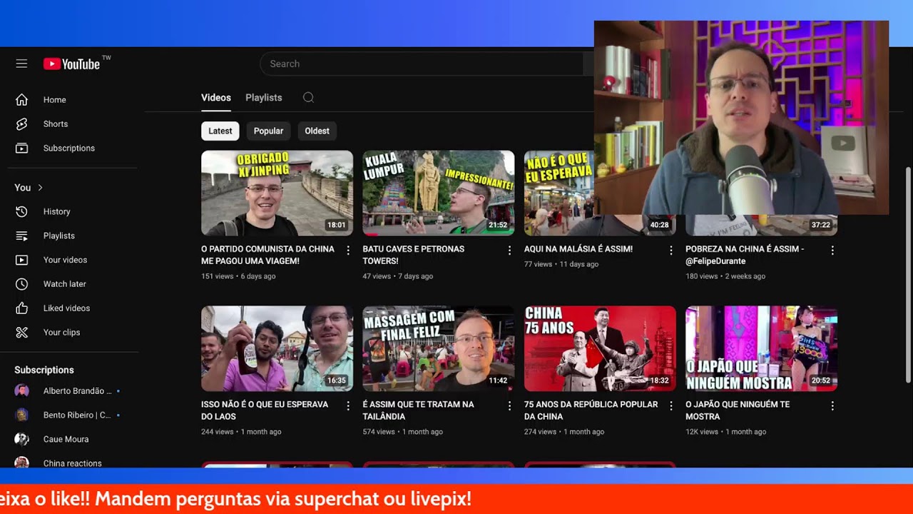The width and height of the screenshot is (913, 514).
Task: Select the Oldest filter chip
Action: click(x=317, y=131)
